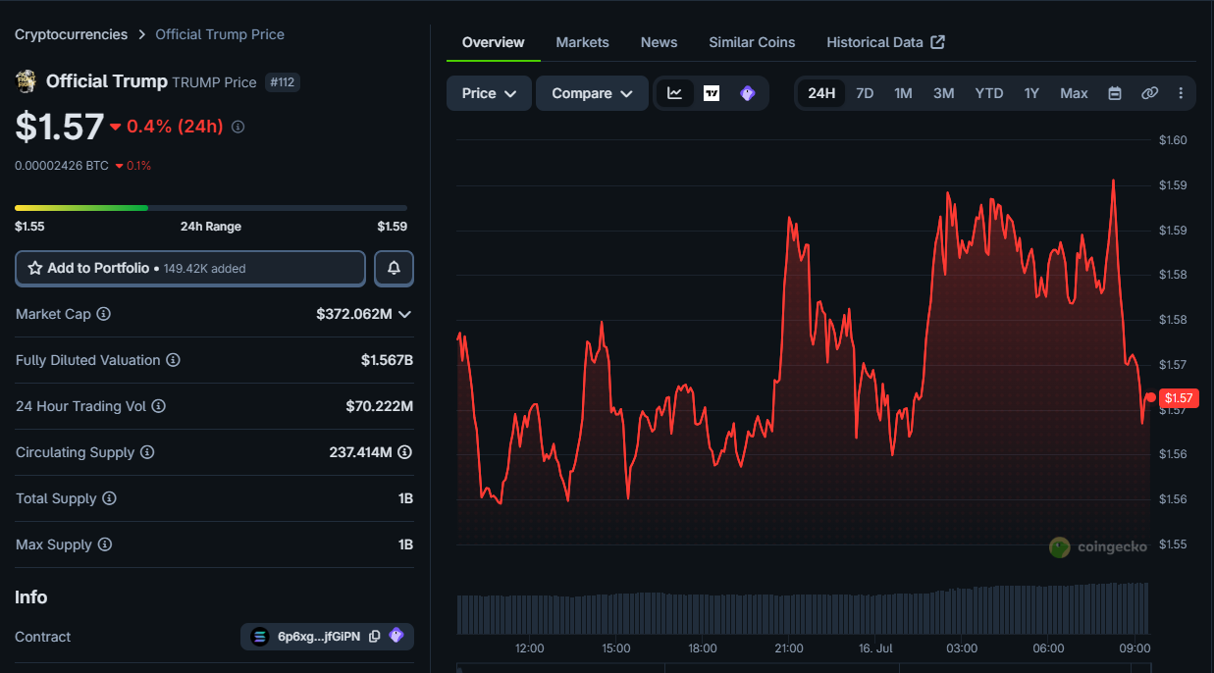Click the #112 rank badge
The width and height of the screenshot is (1214, 673).
coord(283,82)
